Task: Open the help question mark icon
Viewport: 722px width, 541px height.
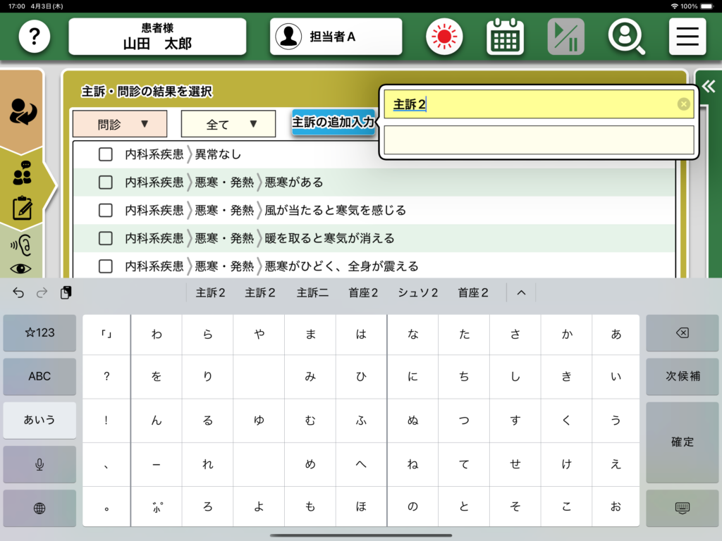Action: click(x=34, y=37)
